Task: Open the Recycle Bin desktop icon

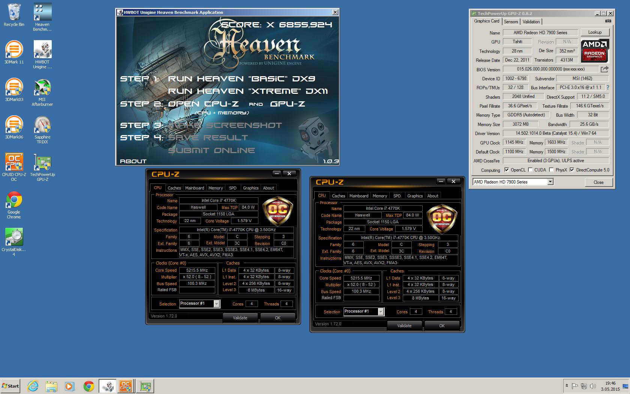Action: 14,15
